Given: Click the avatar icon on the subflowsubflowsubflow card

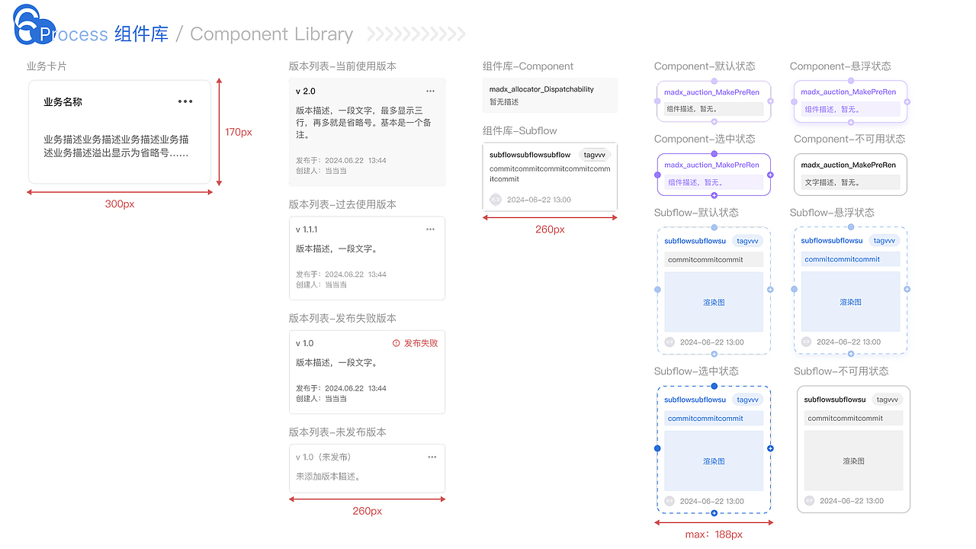Looking at the screenshot, I should point(497,199).
